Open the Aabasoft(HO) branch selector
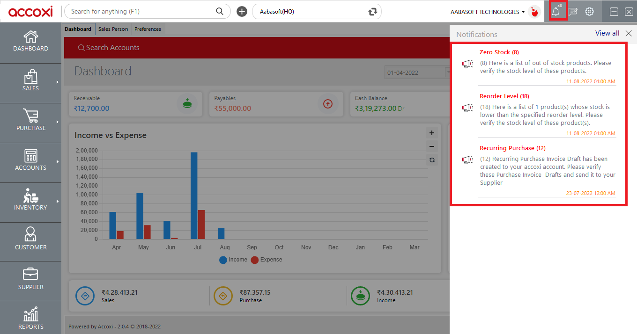Viewport: 637px width, 334px height. [x=317, y=12]
